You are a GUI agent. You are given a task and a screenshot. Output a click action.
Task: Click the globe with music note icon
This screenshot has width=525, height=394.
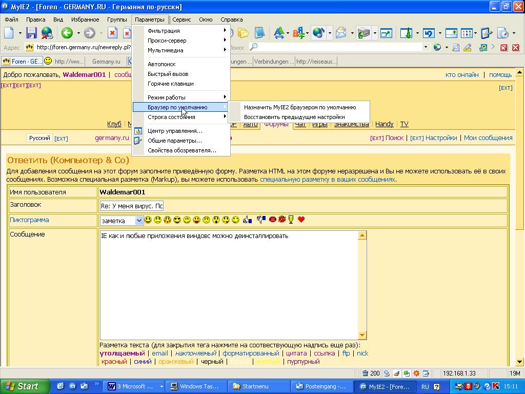[318, 33]
